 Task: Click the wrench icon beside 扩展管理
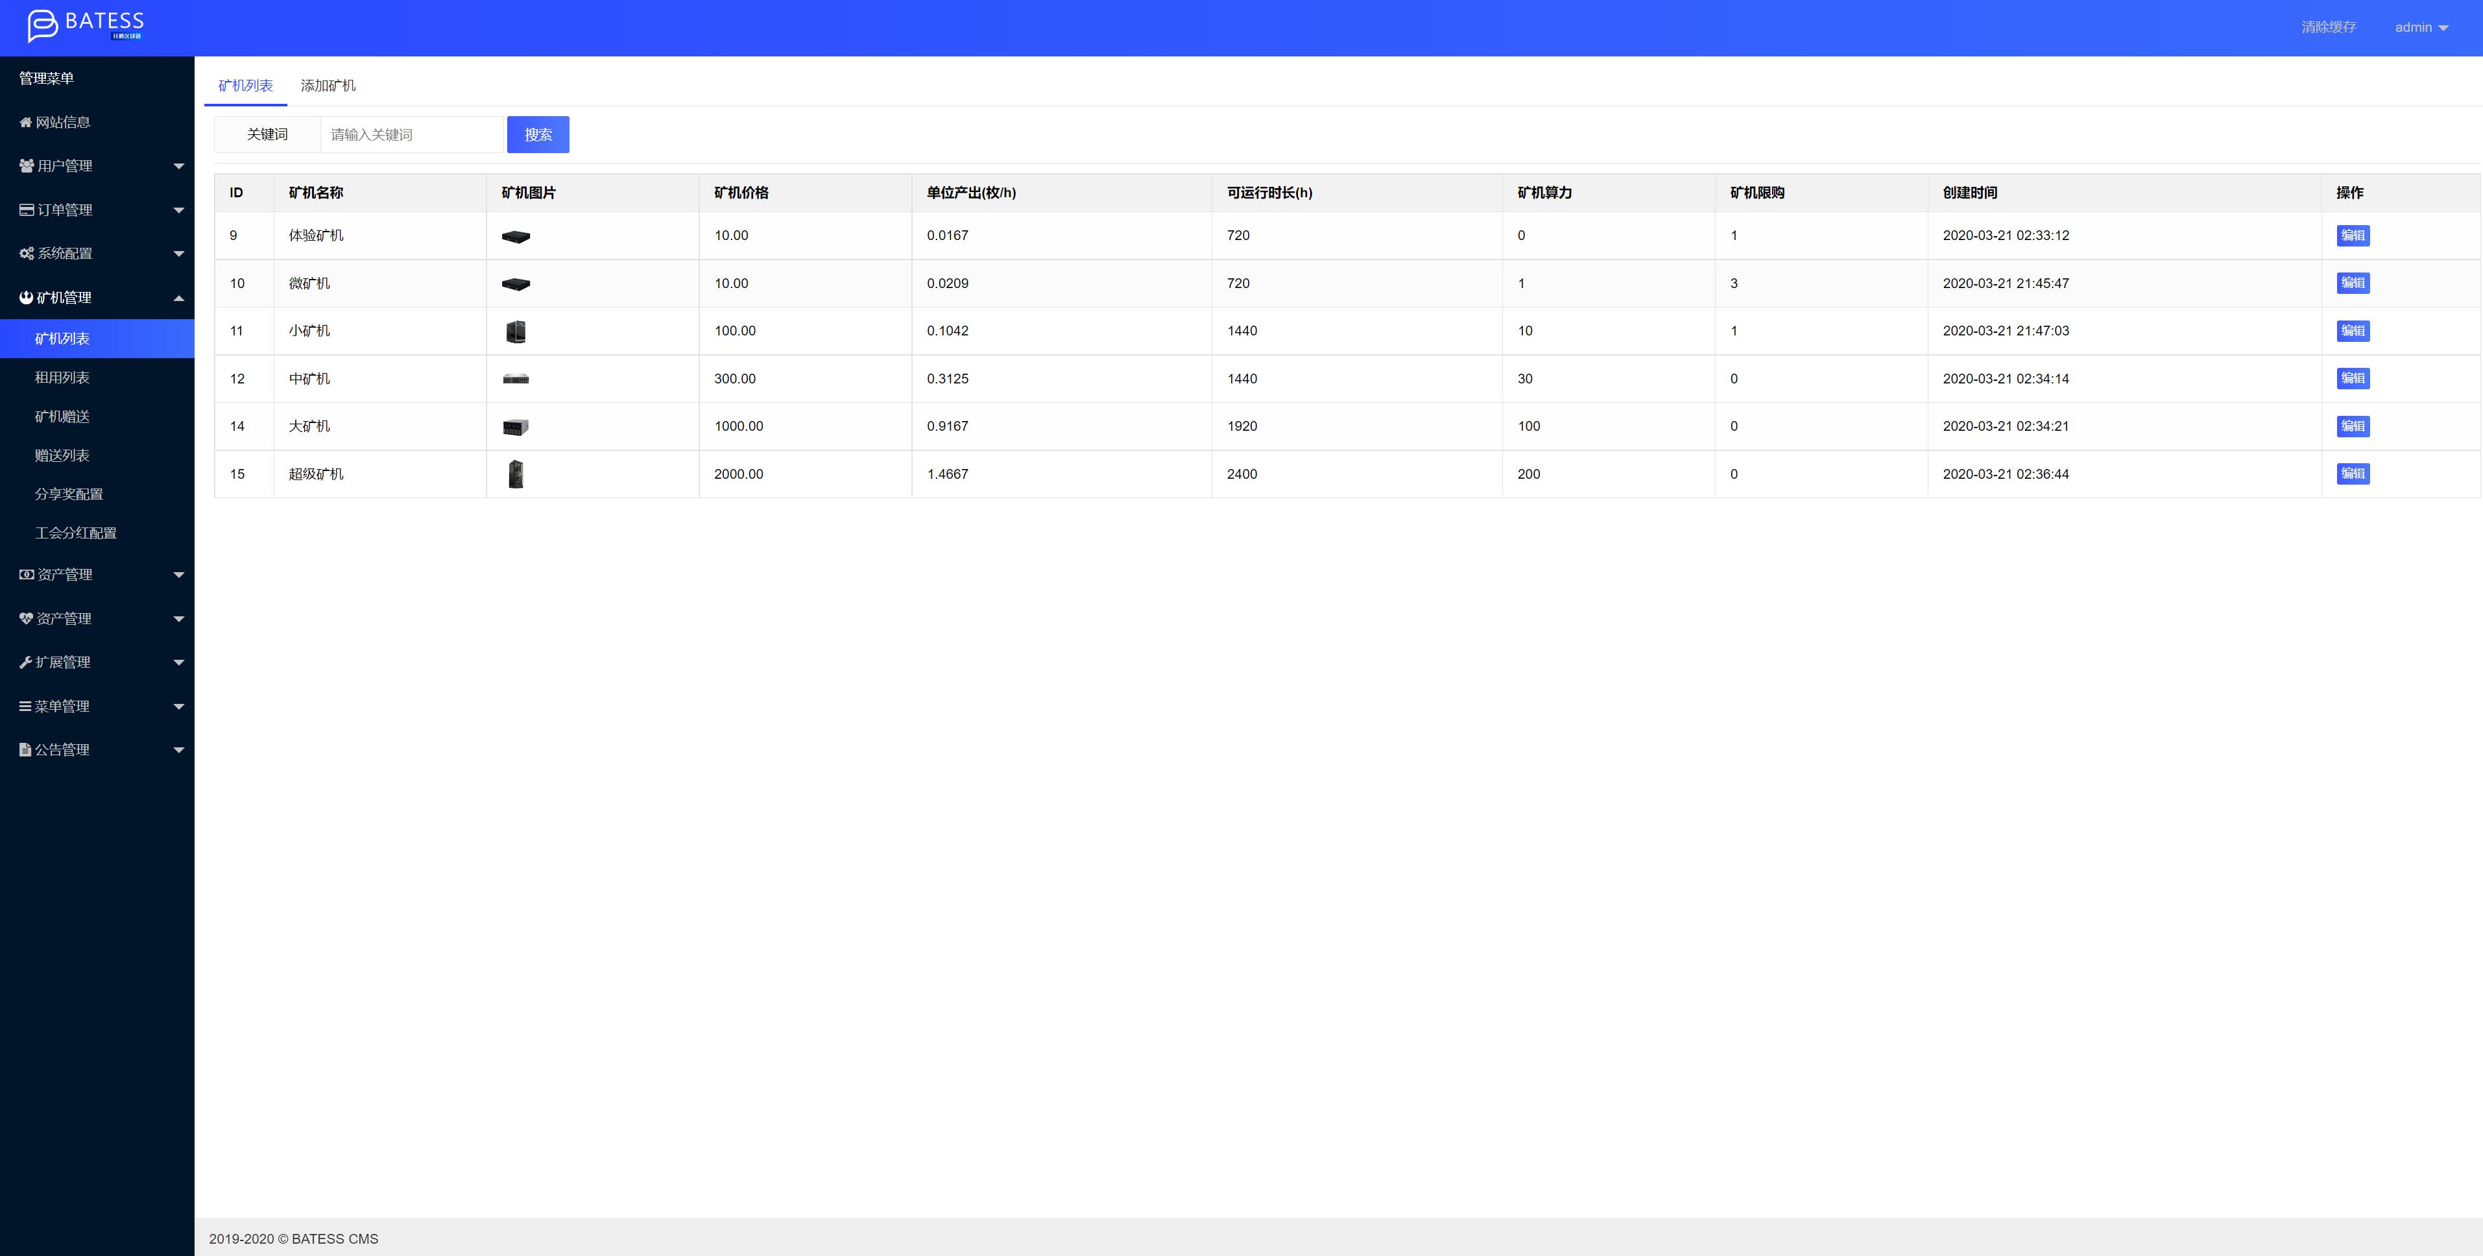pyautogui.click(x=26, y=662)
